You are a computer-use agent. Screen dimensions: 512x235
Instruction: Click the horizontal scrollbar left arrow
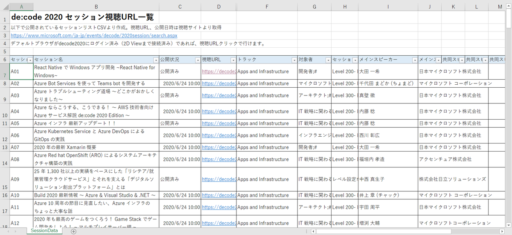coord(314,232)
